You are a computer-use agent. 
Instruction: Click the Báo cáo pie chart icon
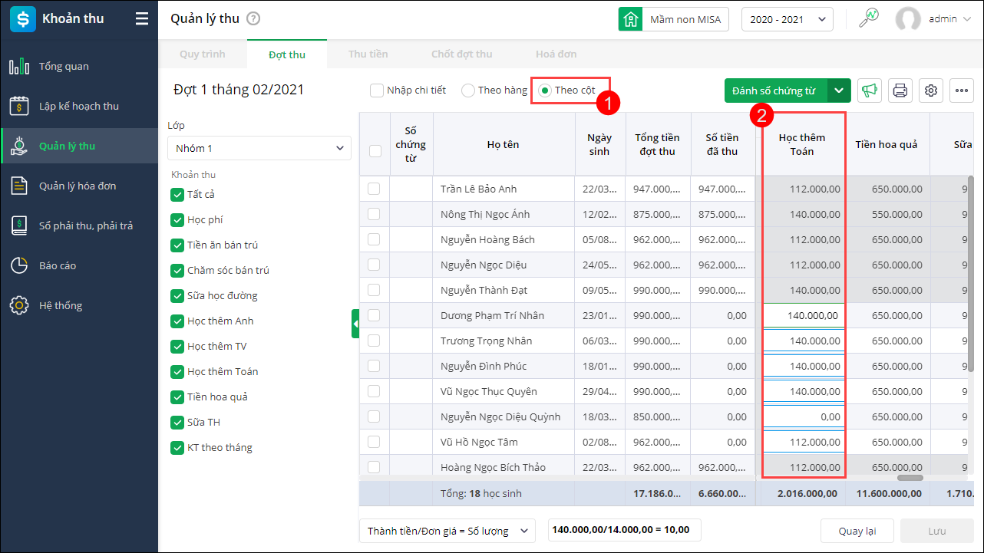pos(19,266)
